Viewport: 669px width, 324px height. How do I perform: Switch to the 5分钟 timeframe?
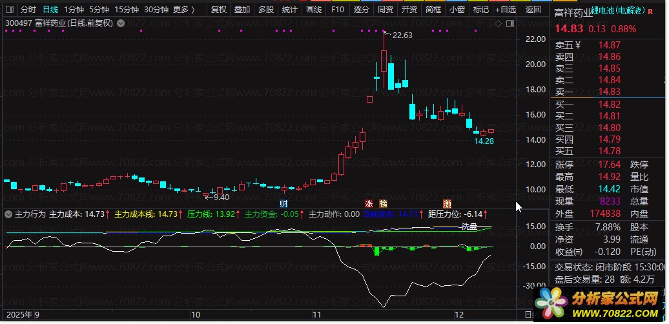(x=99, y=10)
